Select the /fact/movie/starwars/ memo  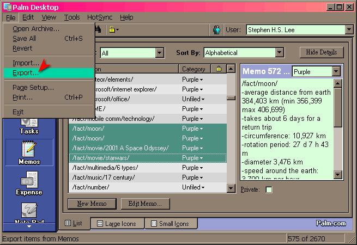click(x=148, y=158)
